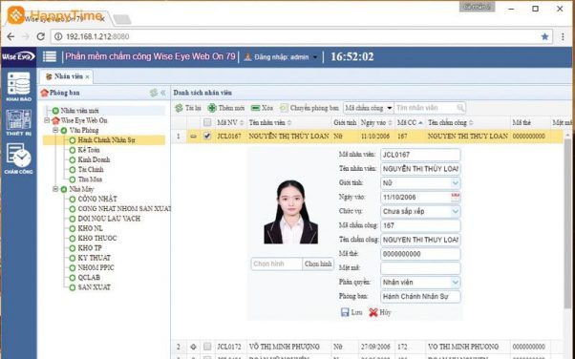Click Thêm mới to add employee
This screenshot has height=359, width=575.
click(x=225, y=108)
